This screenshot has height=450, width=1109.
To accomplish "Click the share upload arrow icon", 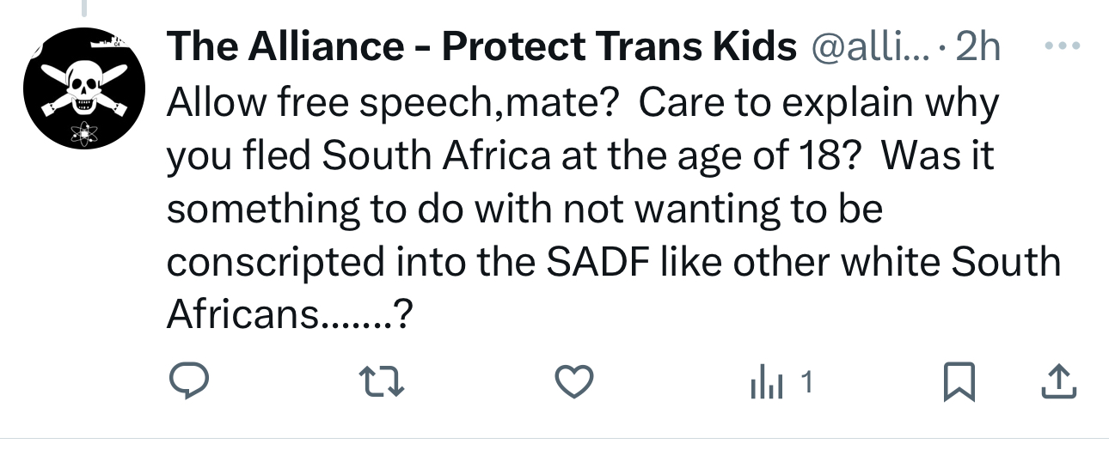I will click(1057, 383).
